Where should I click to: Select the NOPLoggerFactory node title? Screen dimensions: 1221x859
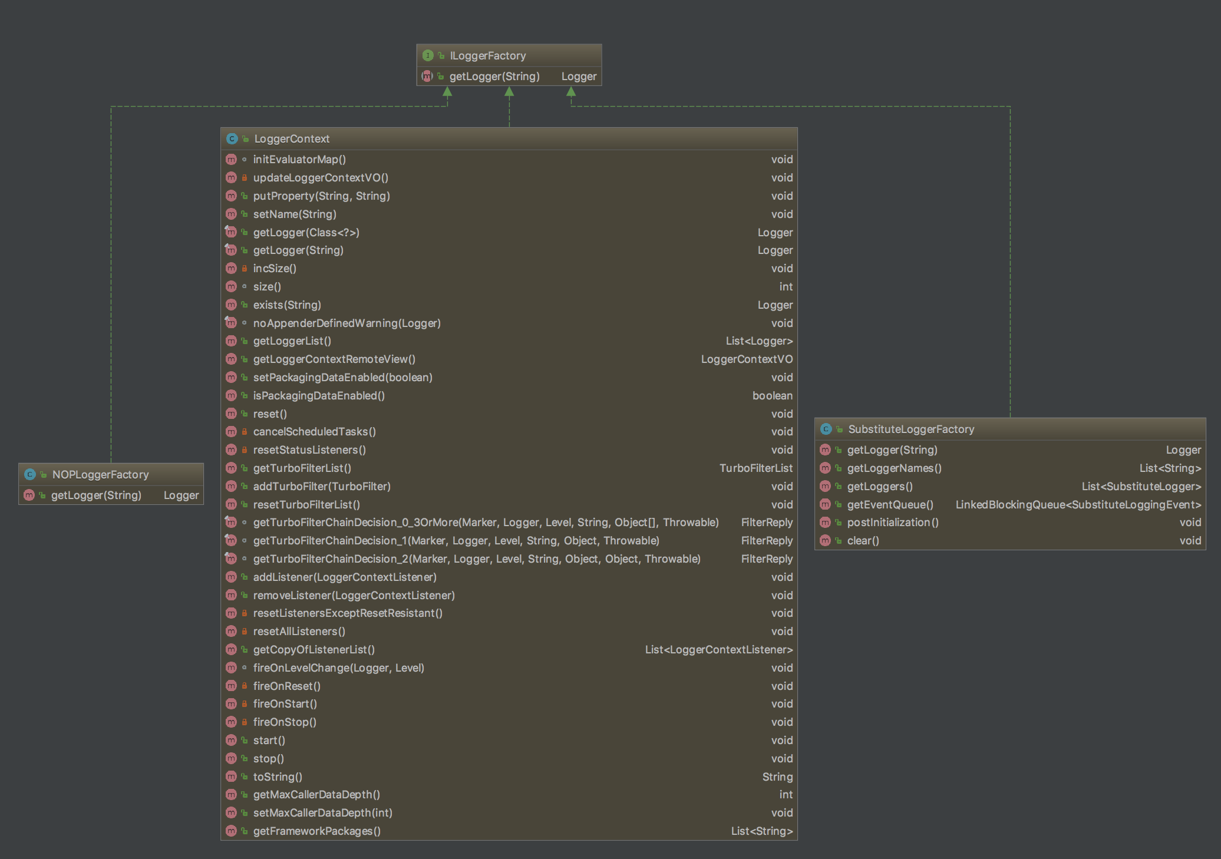coord(100,474)
